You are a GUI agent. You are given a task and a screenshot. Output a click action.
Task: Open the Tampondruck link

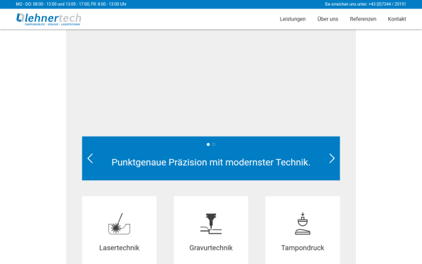point(302,248)
